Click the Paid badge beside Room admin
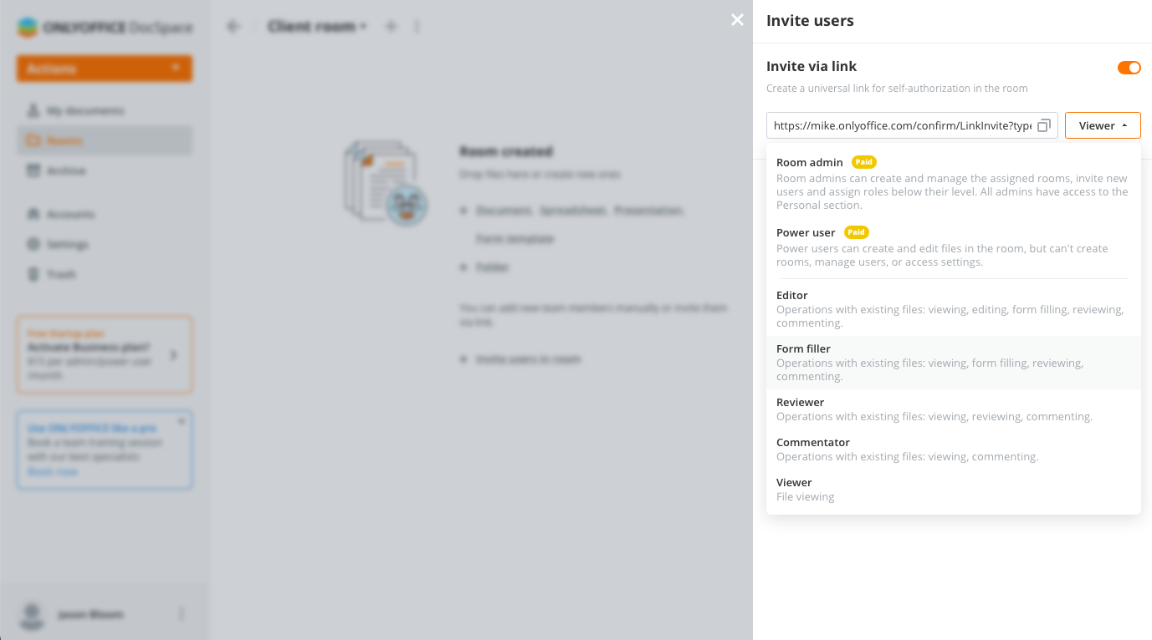The image size is (1152, 640). coord(864,162)
